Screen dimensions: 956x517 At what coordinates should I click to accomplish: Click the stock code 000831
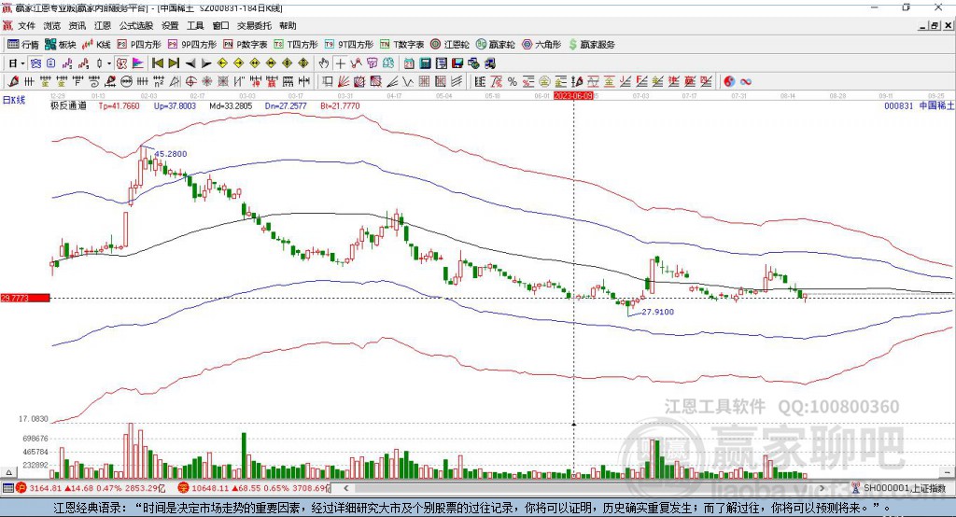coord(899,106)
